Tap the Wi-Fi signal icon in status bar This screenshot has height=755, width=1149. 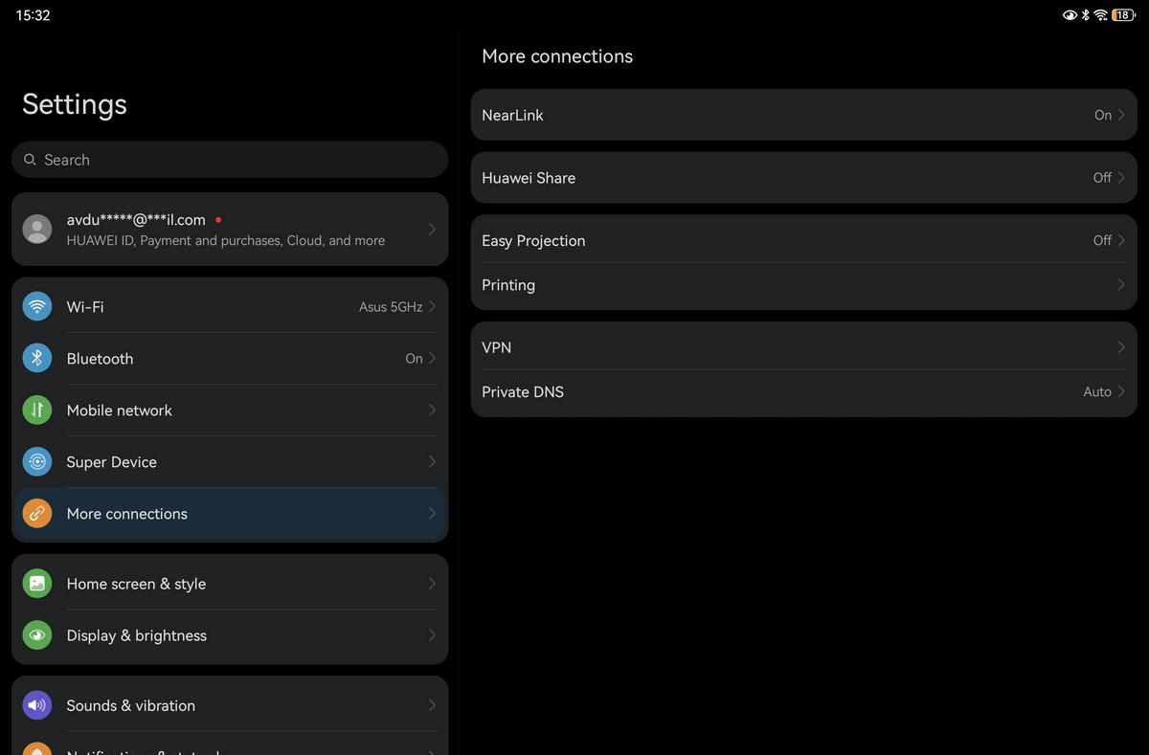1100,15
